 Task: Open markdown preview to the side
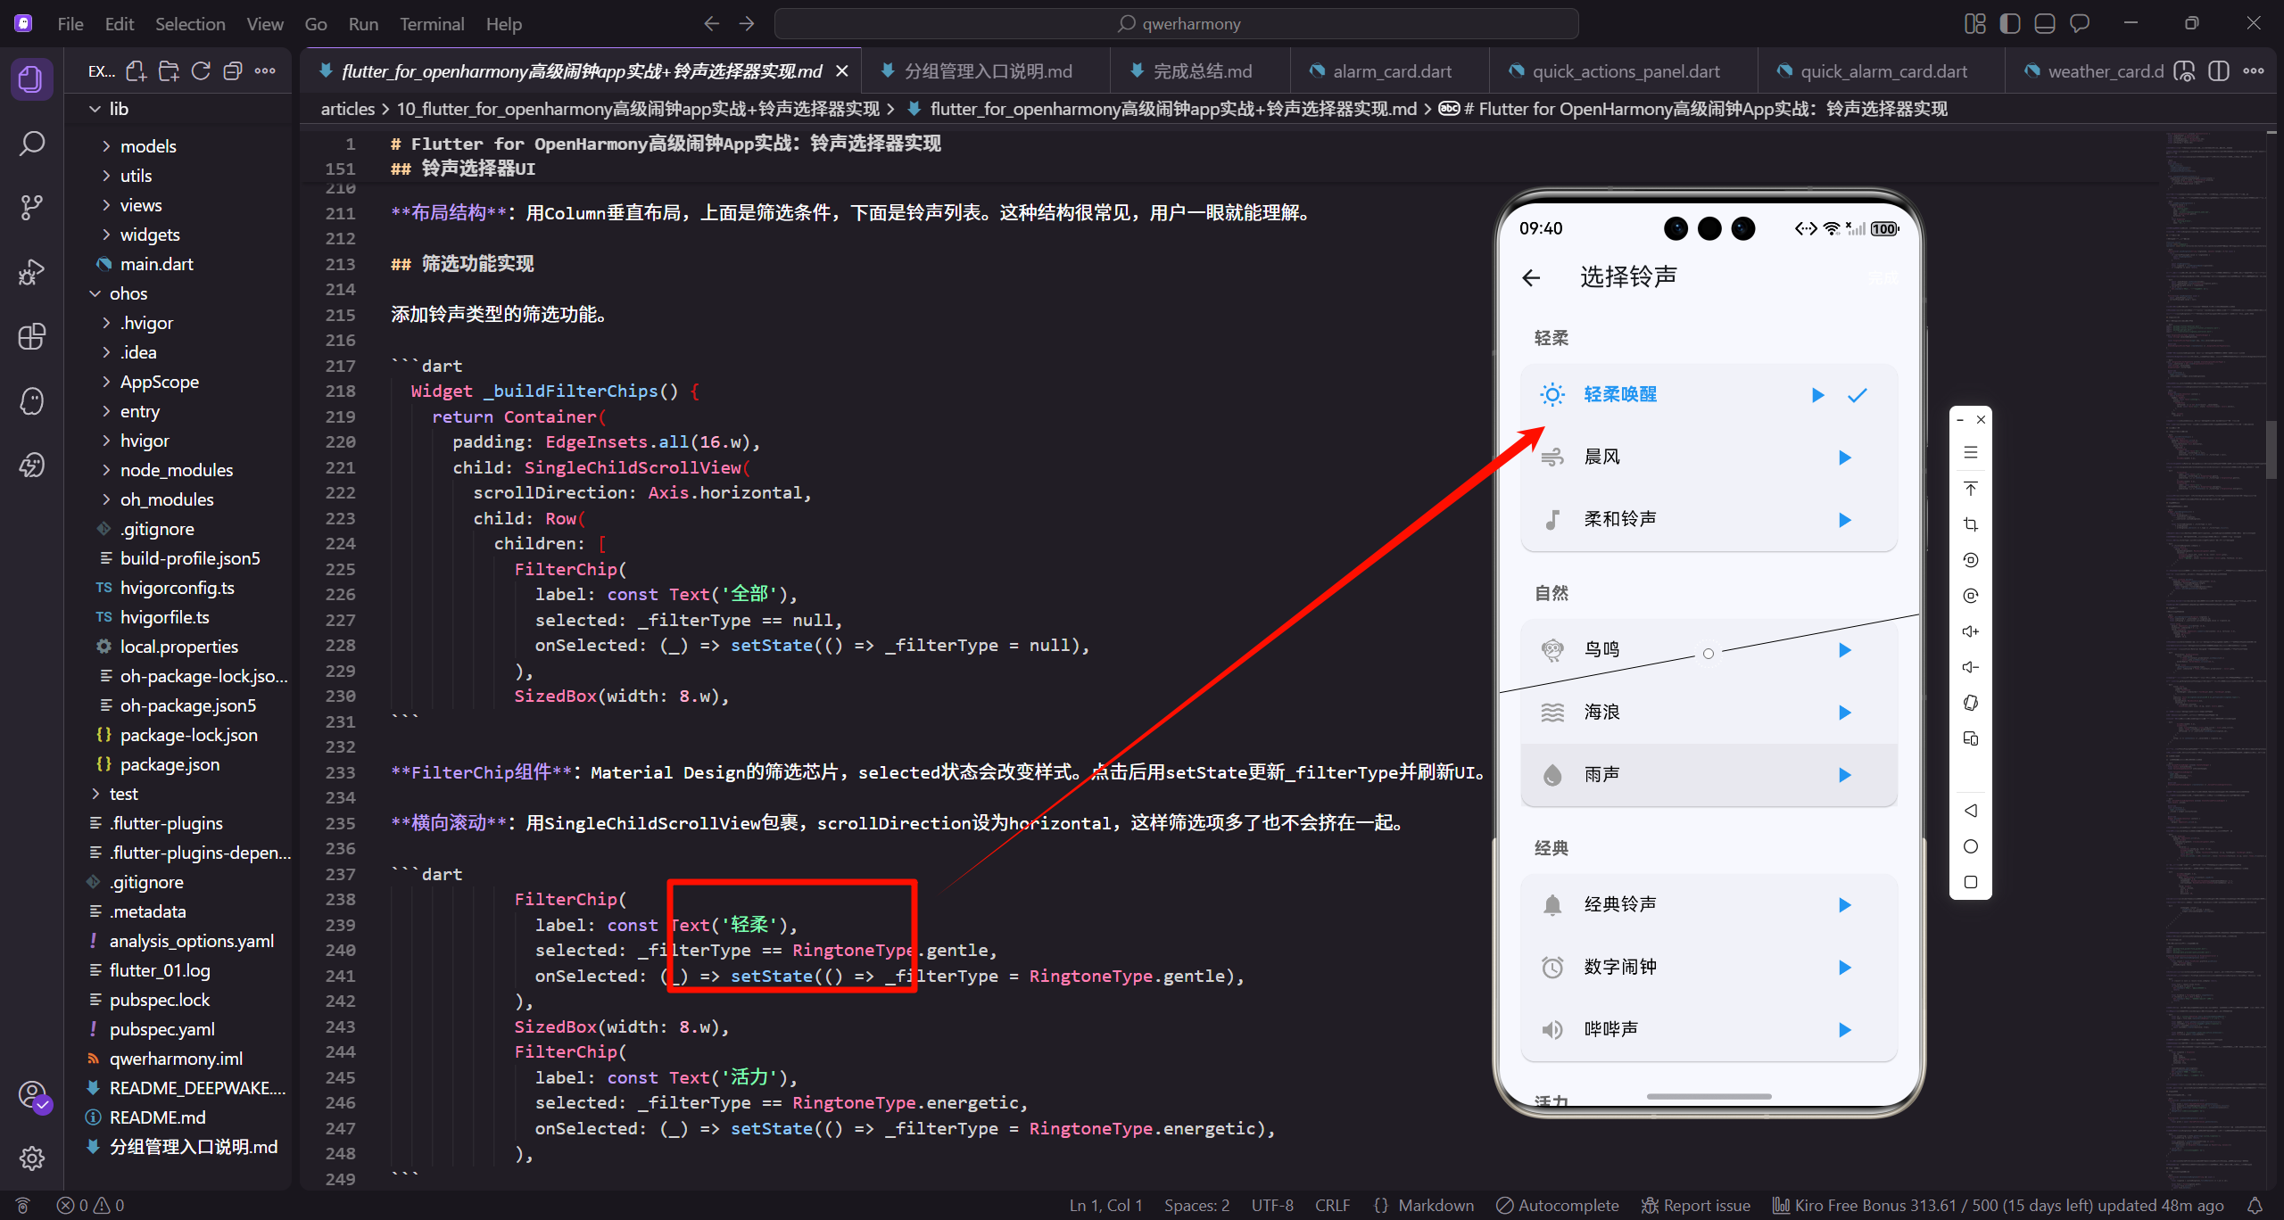(x=2184, y=71)
